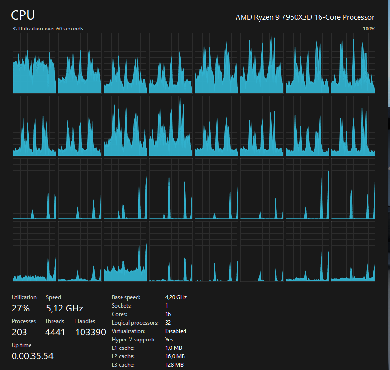
Task: Select the first graph in the third row (CPU 16)
Action: tap(34, 189)
